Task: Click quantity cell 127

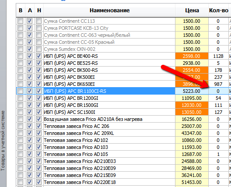Action: pyautogui.click(x=218, y=112)
